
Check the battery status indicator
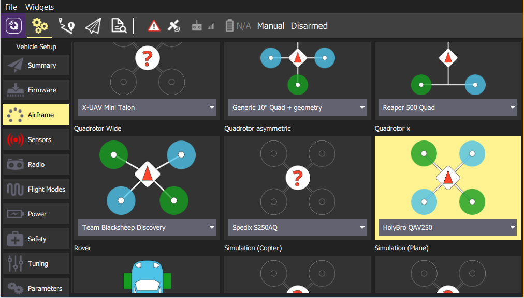pos(238,26)
